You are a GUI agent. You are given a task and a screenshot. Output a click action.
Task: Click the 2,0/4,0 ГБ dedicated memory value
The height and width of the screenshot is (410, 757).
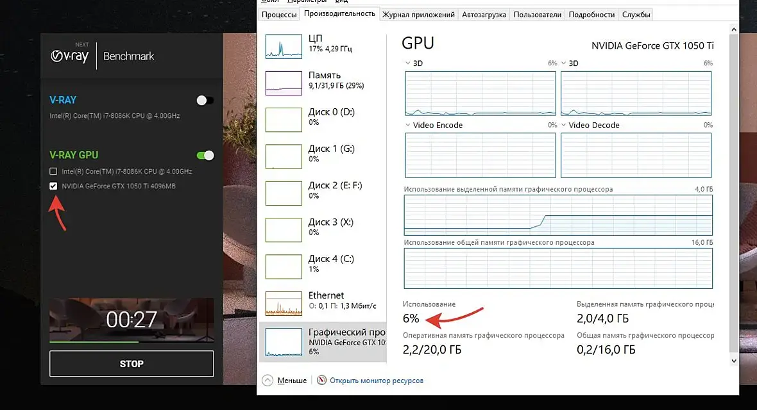[602, 318]
